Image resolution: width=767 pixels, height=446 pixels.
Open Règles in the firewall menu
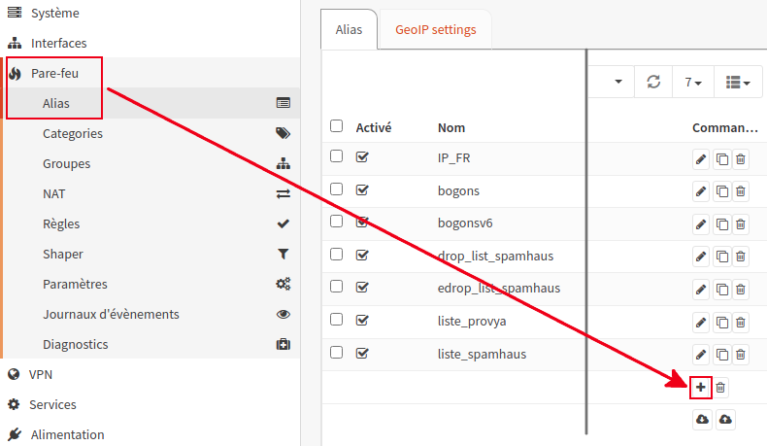click(x=151, y=223)
